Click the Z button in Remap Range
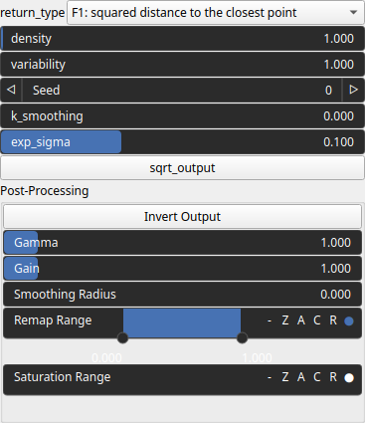The width and height of the screenshot is (365, 423). (285, 320)
